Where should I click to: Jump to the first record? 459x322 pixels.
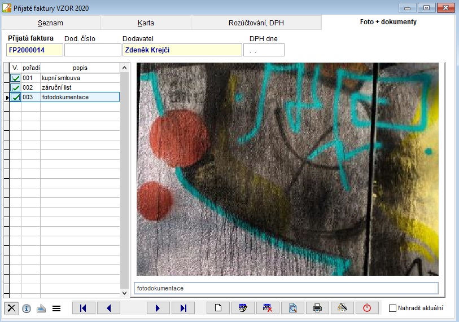point(84,308)
